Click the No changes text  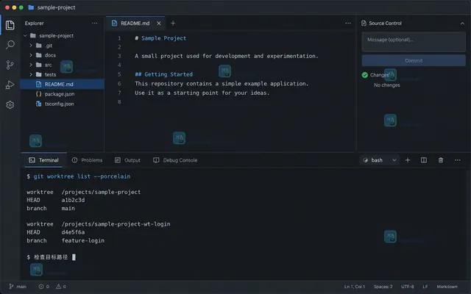387,85
